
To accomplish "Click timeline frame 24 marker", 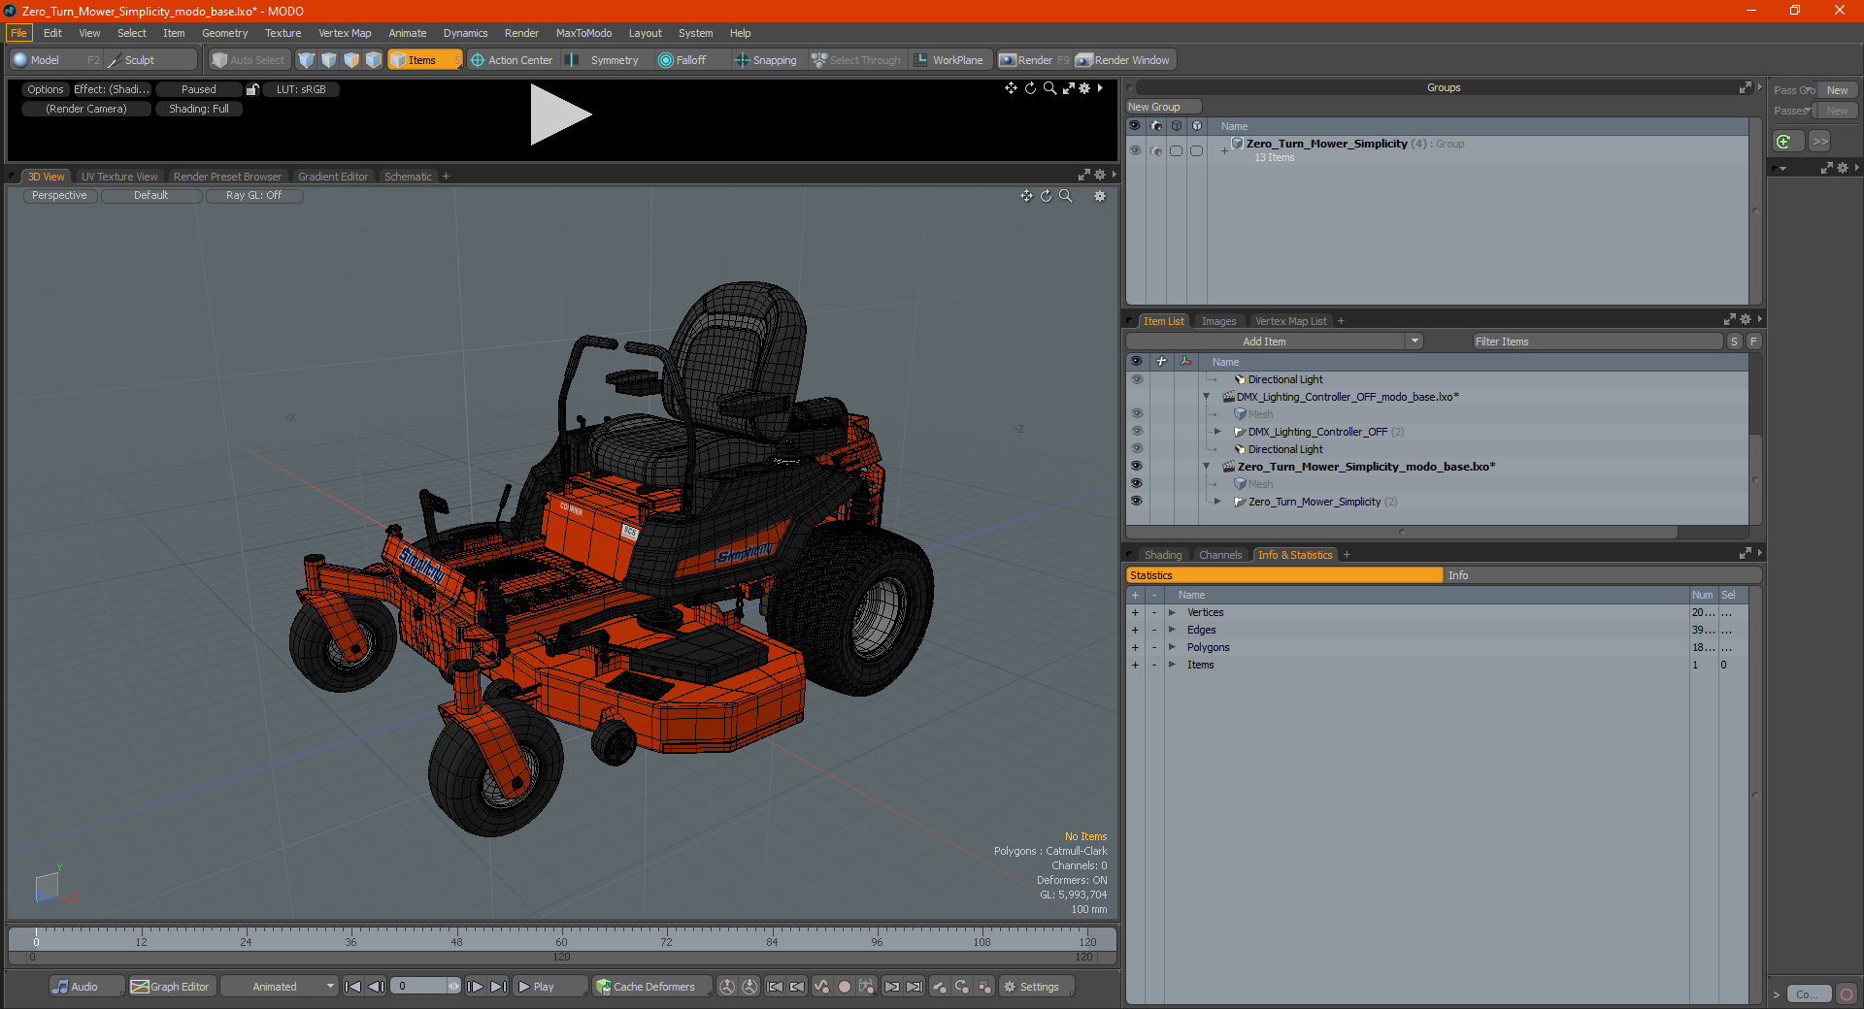I will pos(246,941).
